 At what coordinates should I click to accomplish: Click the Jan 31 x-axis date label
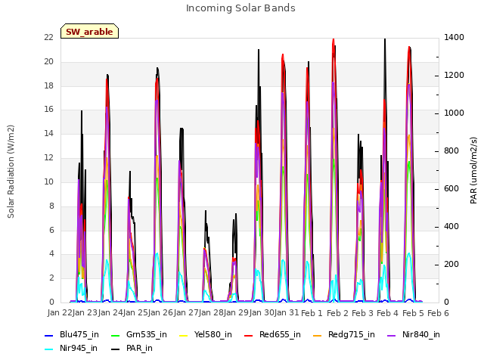[x=287, y=312]
